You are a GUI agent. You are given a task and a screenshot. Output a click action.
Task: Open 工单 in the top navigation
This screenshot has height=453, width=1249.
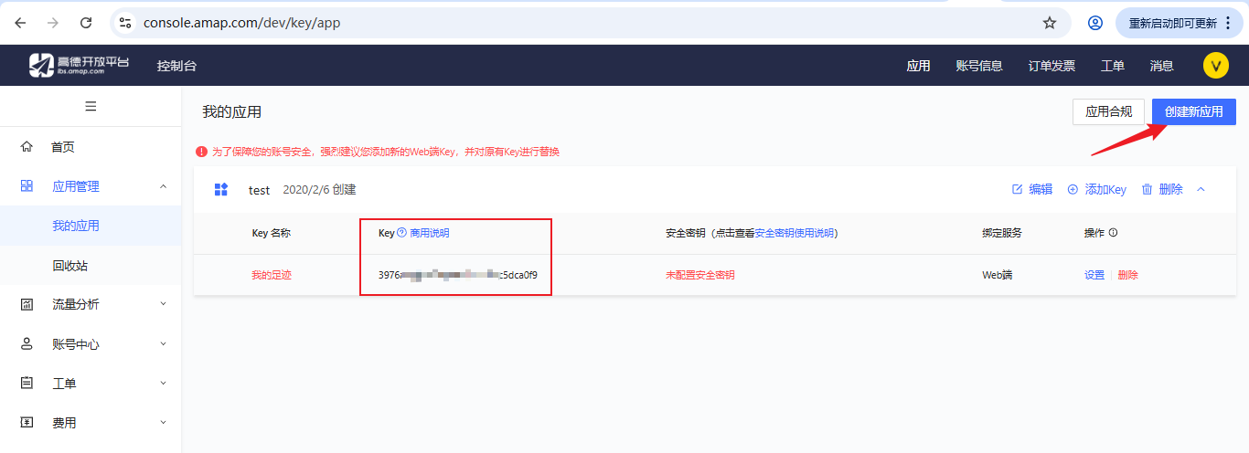click(x=1113, y=66)
